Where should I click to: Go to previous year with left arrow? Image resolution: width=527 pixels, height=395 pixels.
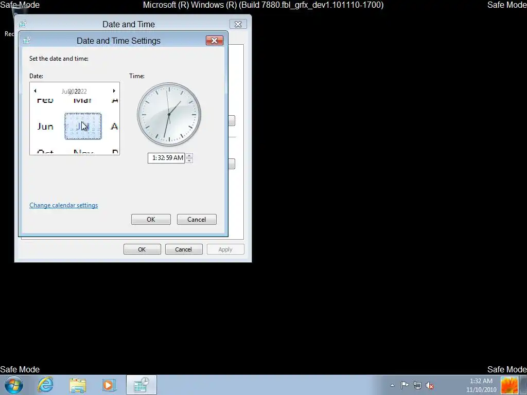coord(35,91)
